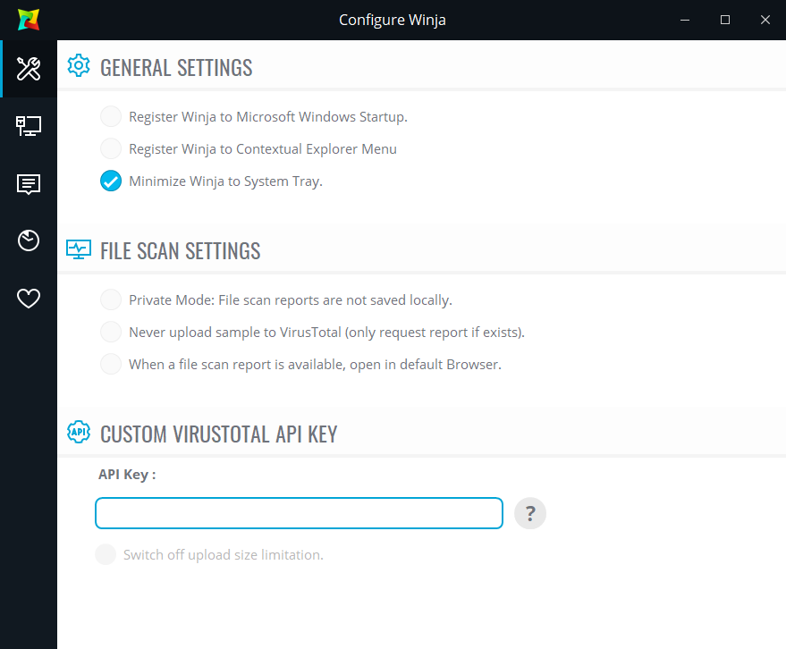Click the General Settings gear icon
The width and height of the screenshot is (786, 649).
click(79, 66)
